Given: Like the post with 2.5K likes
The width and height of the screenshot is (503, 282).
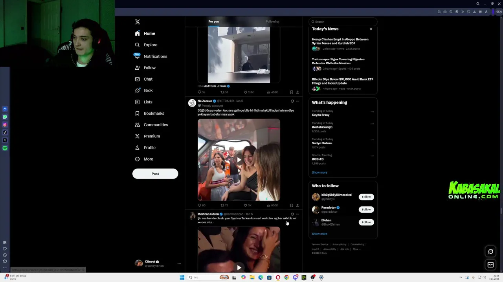Looking at the screenshot, I should 248,92.
